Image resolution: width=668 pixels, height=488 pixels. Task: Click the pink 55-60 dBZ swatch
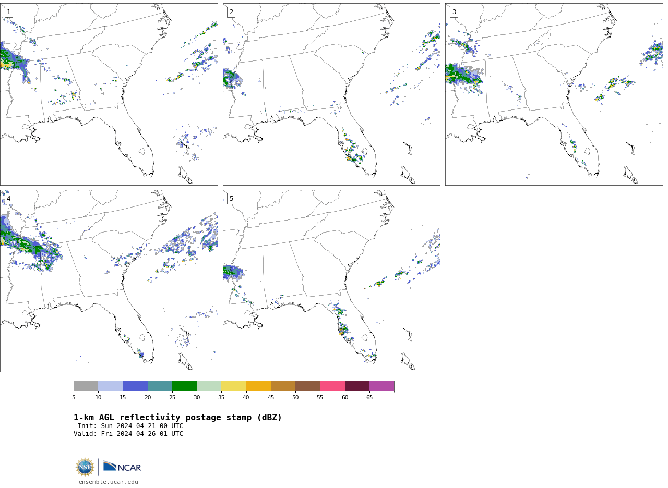click(x=332, y=386)
